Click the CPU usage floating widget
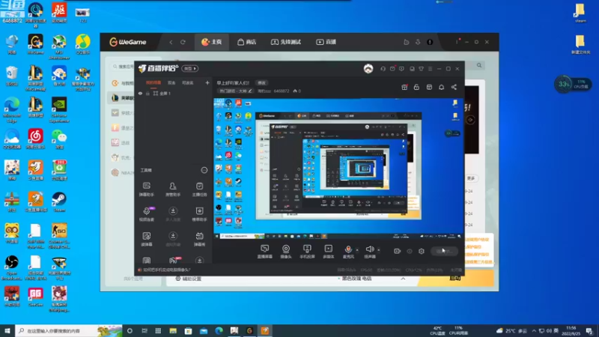The width and height of the screenshot is (599, 337). [x=573, y=84]
